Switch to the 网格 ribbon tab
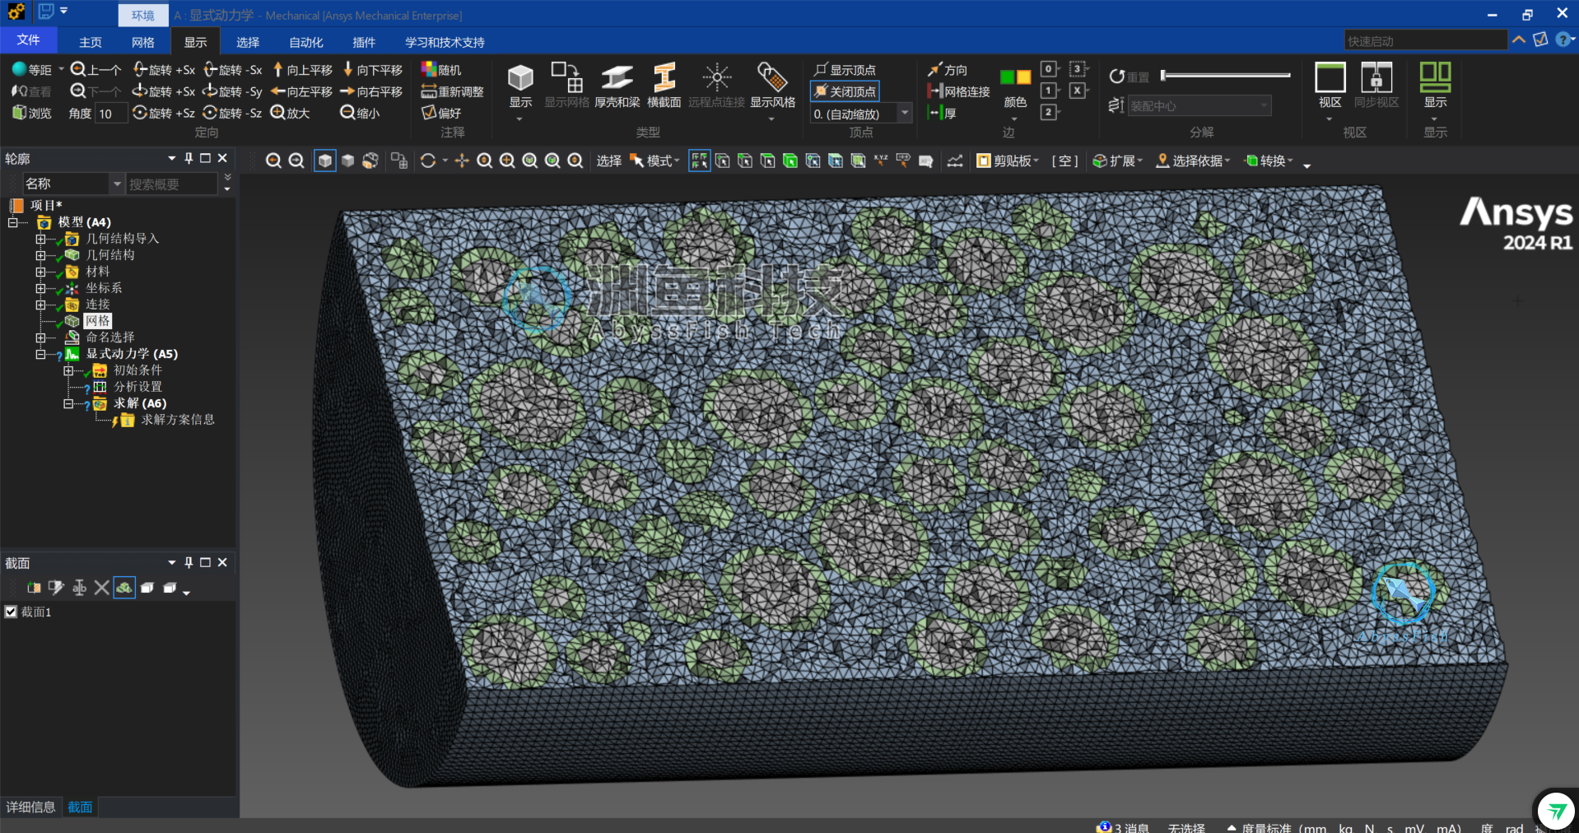The height and width of the screenshot is (833, 1579). pyautogui.click(x=142, y=42)
